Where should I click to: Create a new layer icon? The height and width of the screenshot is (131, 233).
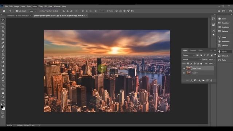(x=208, y=80)
